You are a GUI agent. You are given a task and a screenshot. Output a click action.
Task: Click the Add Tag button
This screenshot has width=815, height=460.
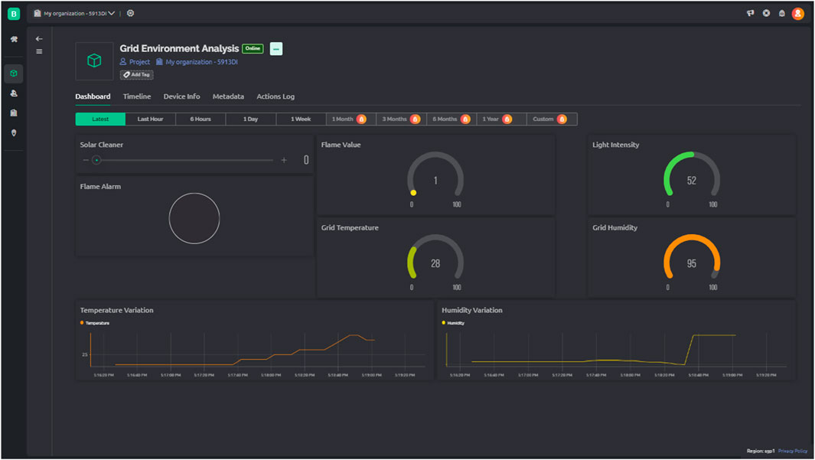point(137,74)
